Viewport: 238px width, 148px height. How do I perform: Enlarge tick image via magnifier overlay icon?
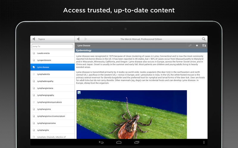click(79, 93)
